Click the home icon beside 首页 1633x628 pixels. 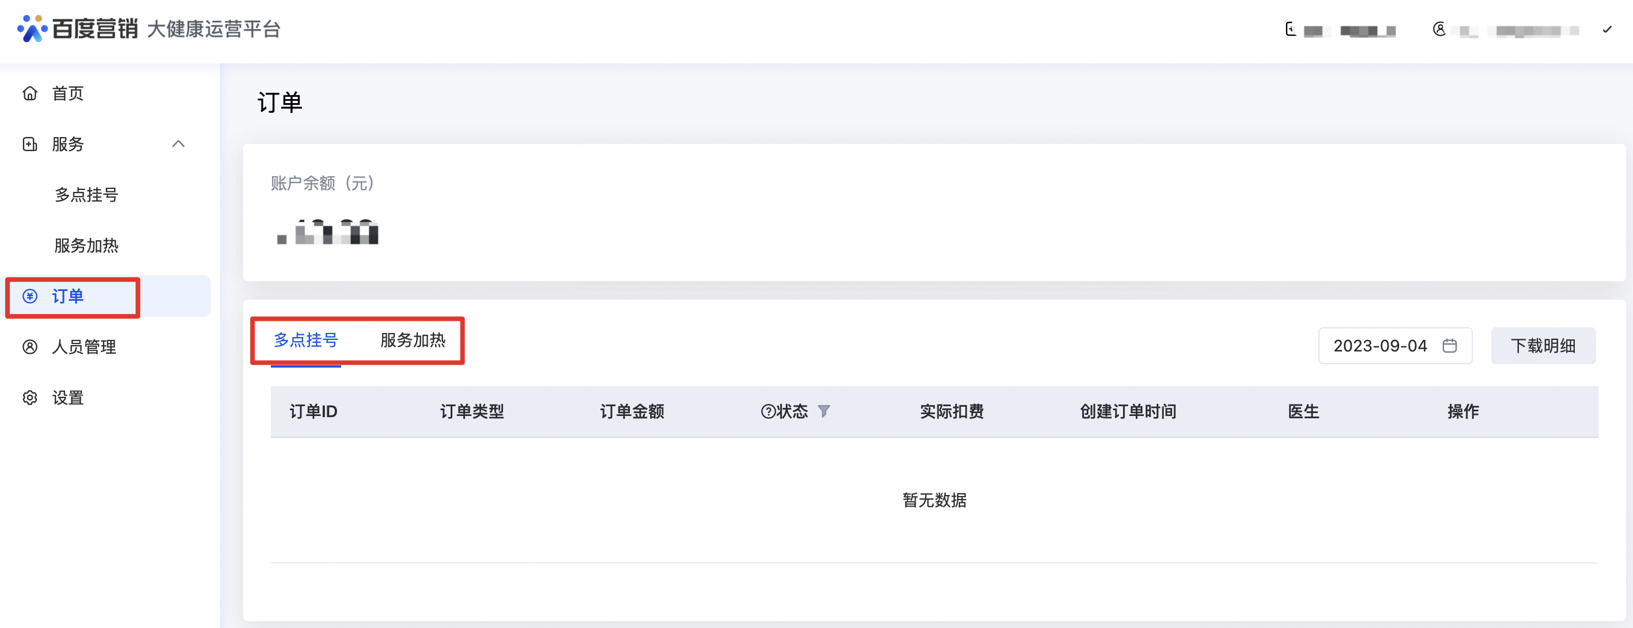pos(30,94)
